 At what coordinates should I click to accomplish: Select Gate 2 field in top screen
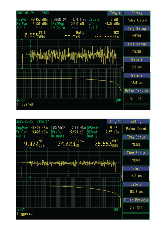[136, 83]
